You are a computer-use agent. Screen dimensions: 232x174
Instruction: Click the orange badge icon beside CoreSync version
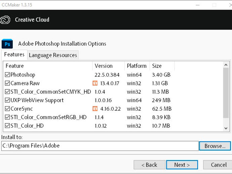click(95, 109)
